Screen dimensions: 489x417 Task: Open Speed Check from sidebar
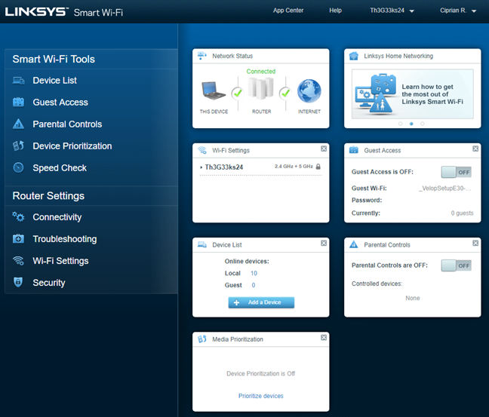pos(60,167)
